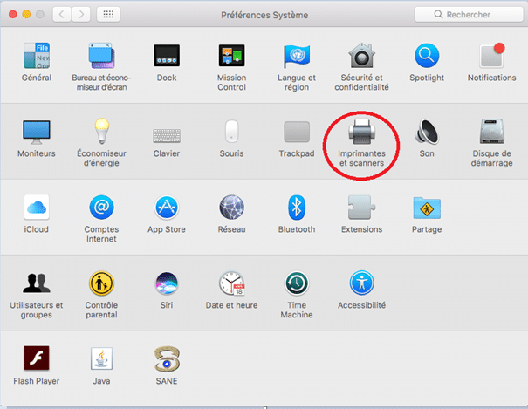Image resolution: width=528 pixels, height=409 pixels.
Task: Open the Réseau network pane
Action: (231, 208)
